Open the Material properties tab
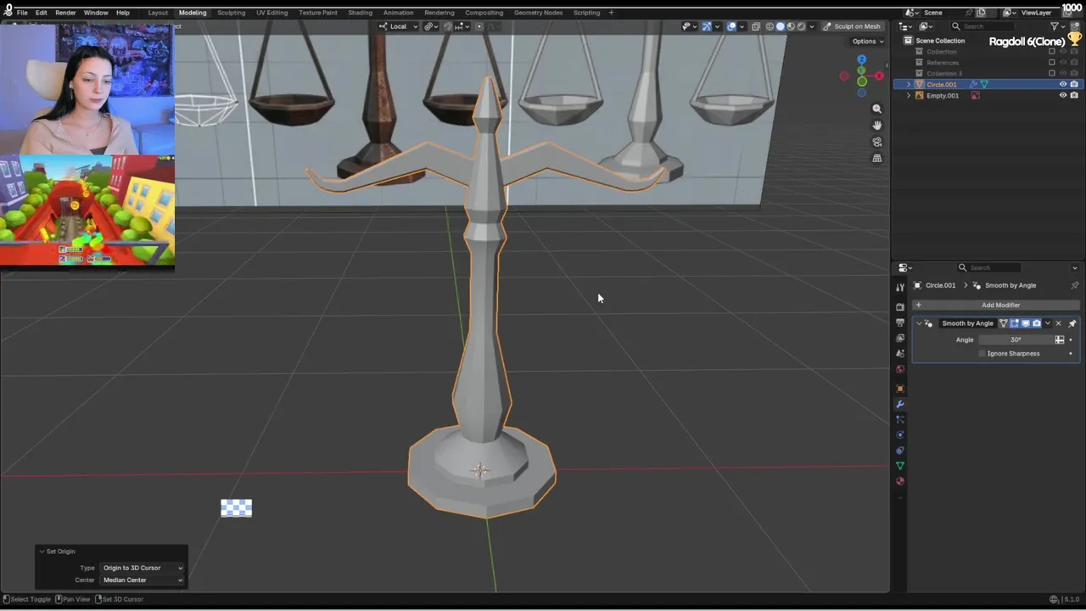This screenshot has width=1086, height=611. [900, 481]
